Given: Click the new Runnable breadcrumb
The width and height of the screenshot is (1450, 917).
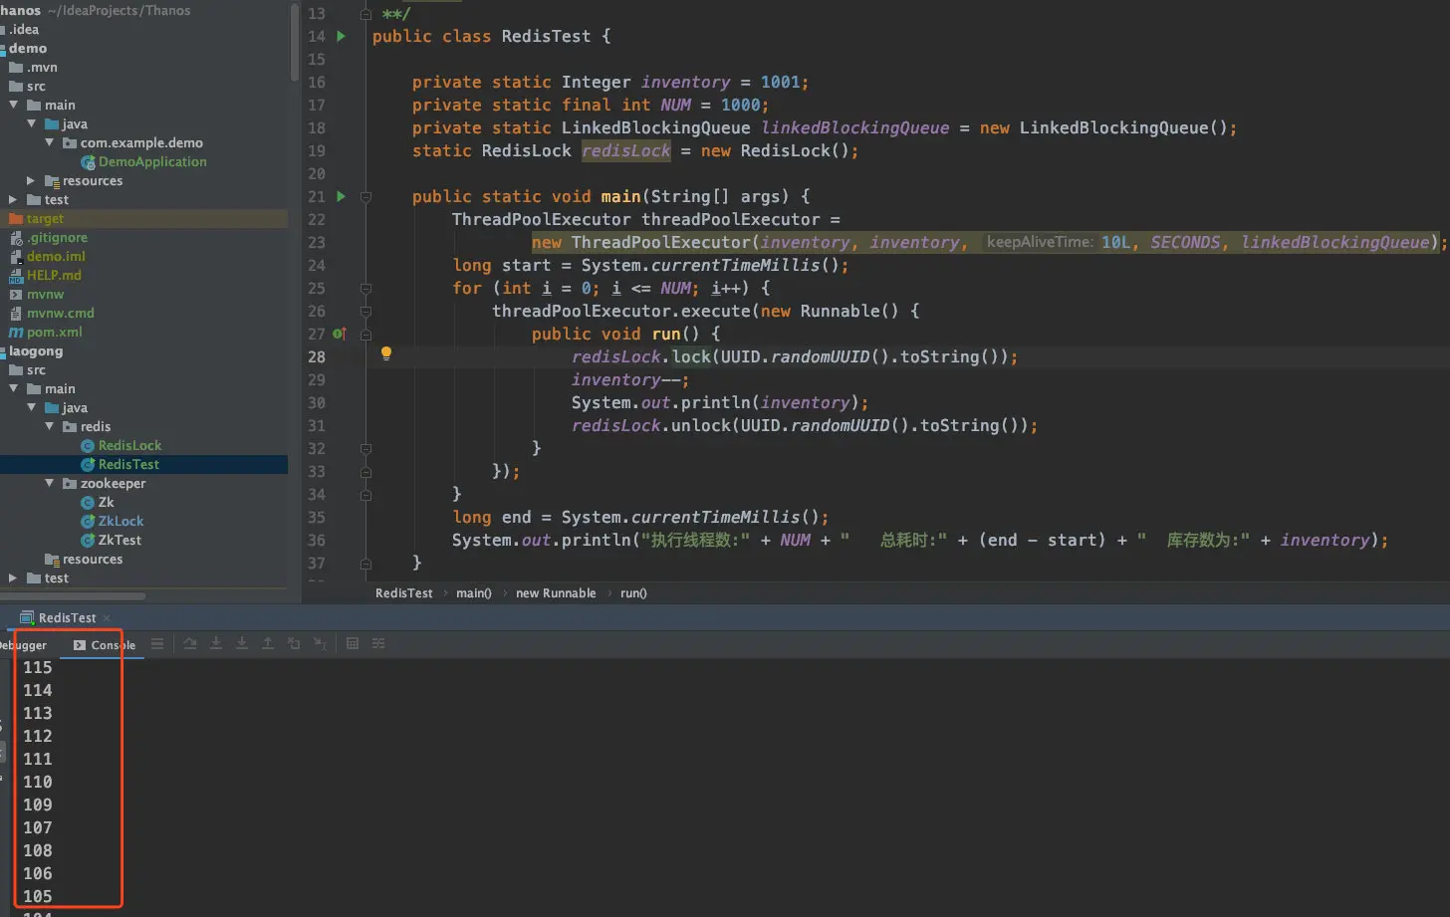Looking at the screenshot, I should [556, 593].
